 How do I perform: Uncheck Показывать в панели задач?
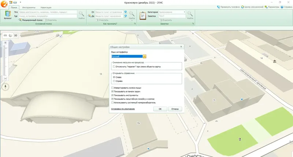pyautogui.click(x=112, y=91)
